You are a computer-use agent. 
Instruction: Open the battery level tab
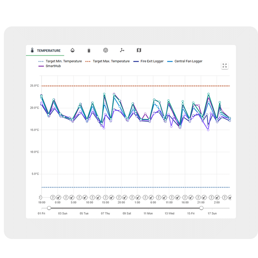(x=89, y=50)
